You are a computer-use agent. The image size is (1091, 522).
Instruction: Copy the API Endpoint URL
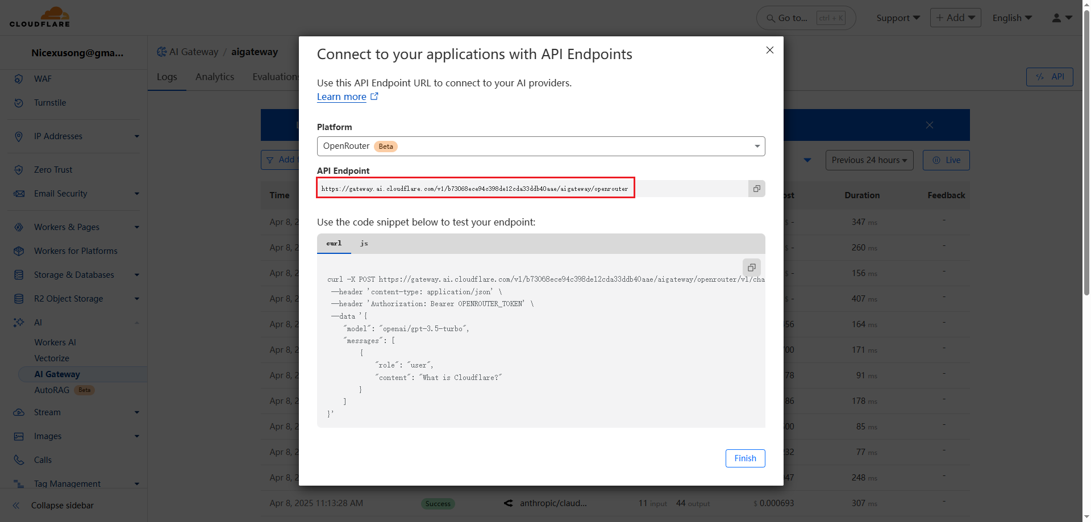[x=756, y=189]
